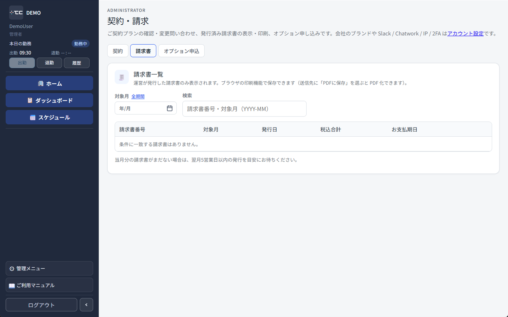
Task: Open the ご利用マニュアル manual
Action: [49, 285]
